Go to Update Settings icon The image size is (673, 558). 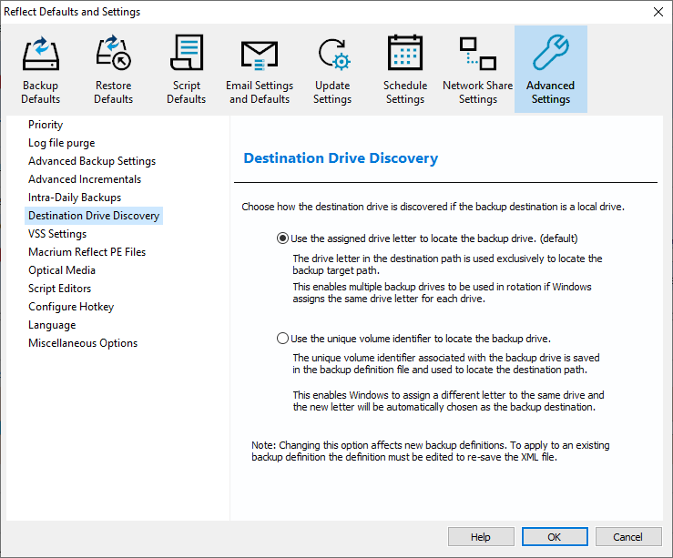(331, 55)
